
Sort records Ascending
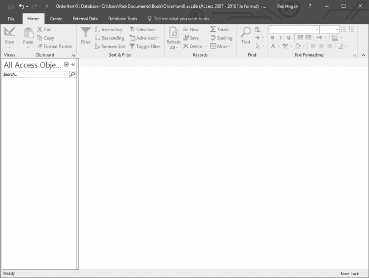108,30
